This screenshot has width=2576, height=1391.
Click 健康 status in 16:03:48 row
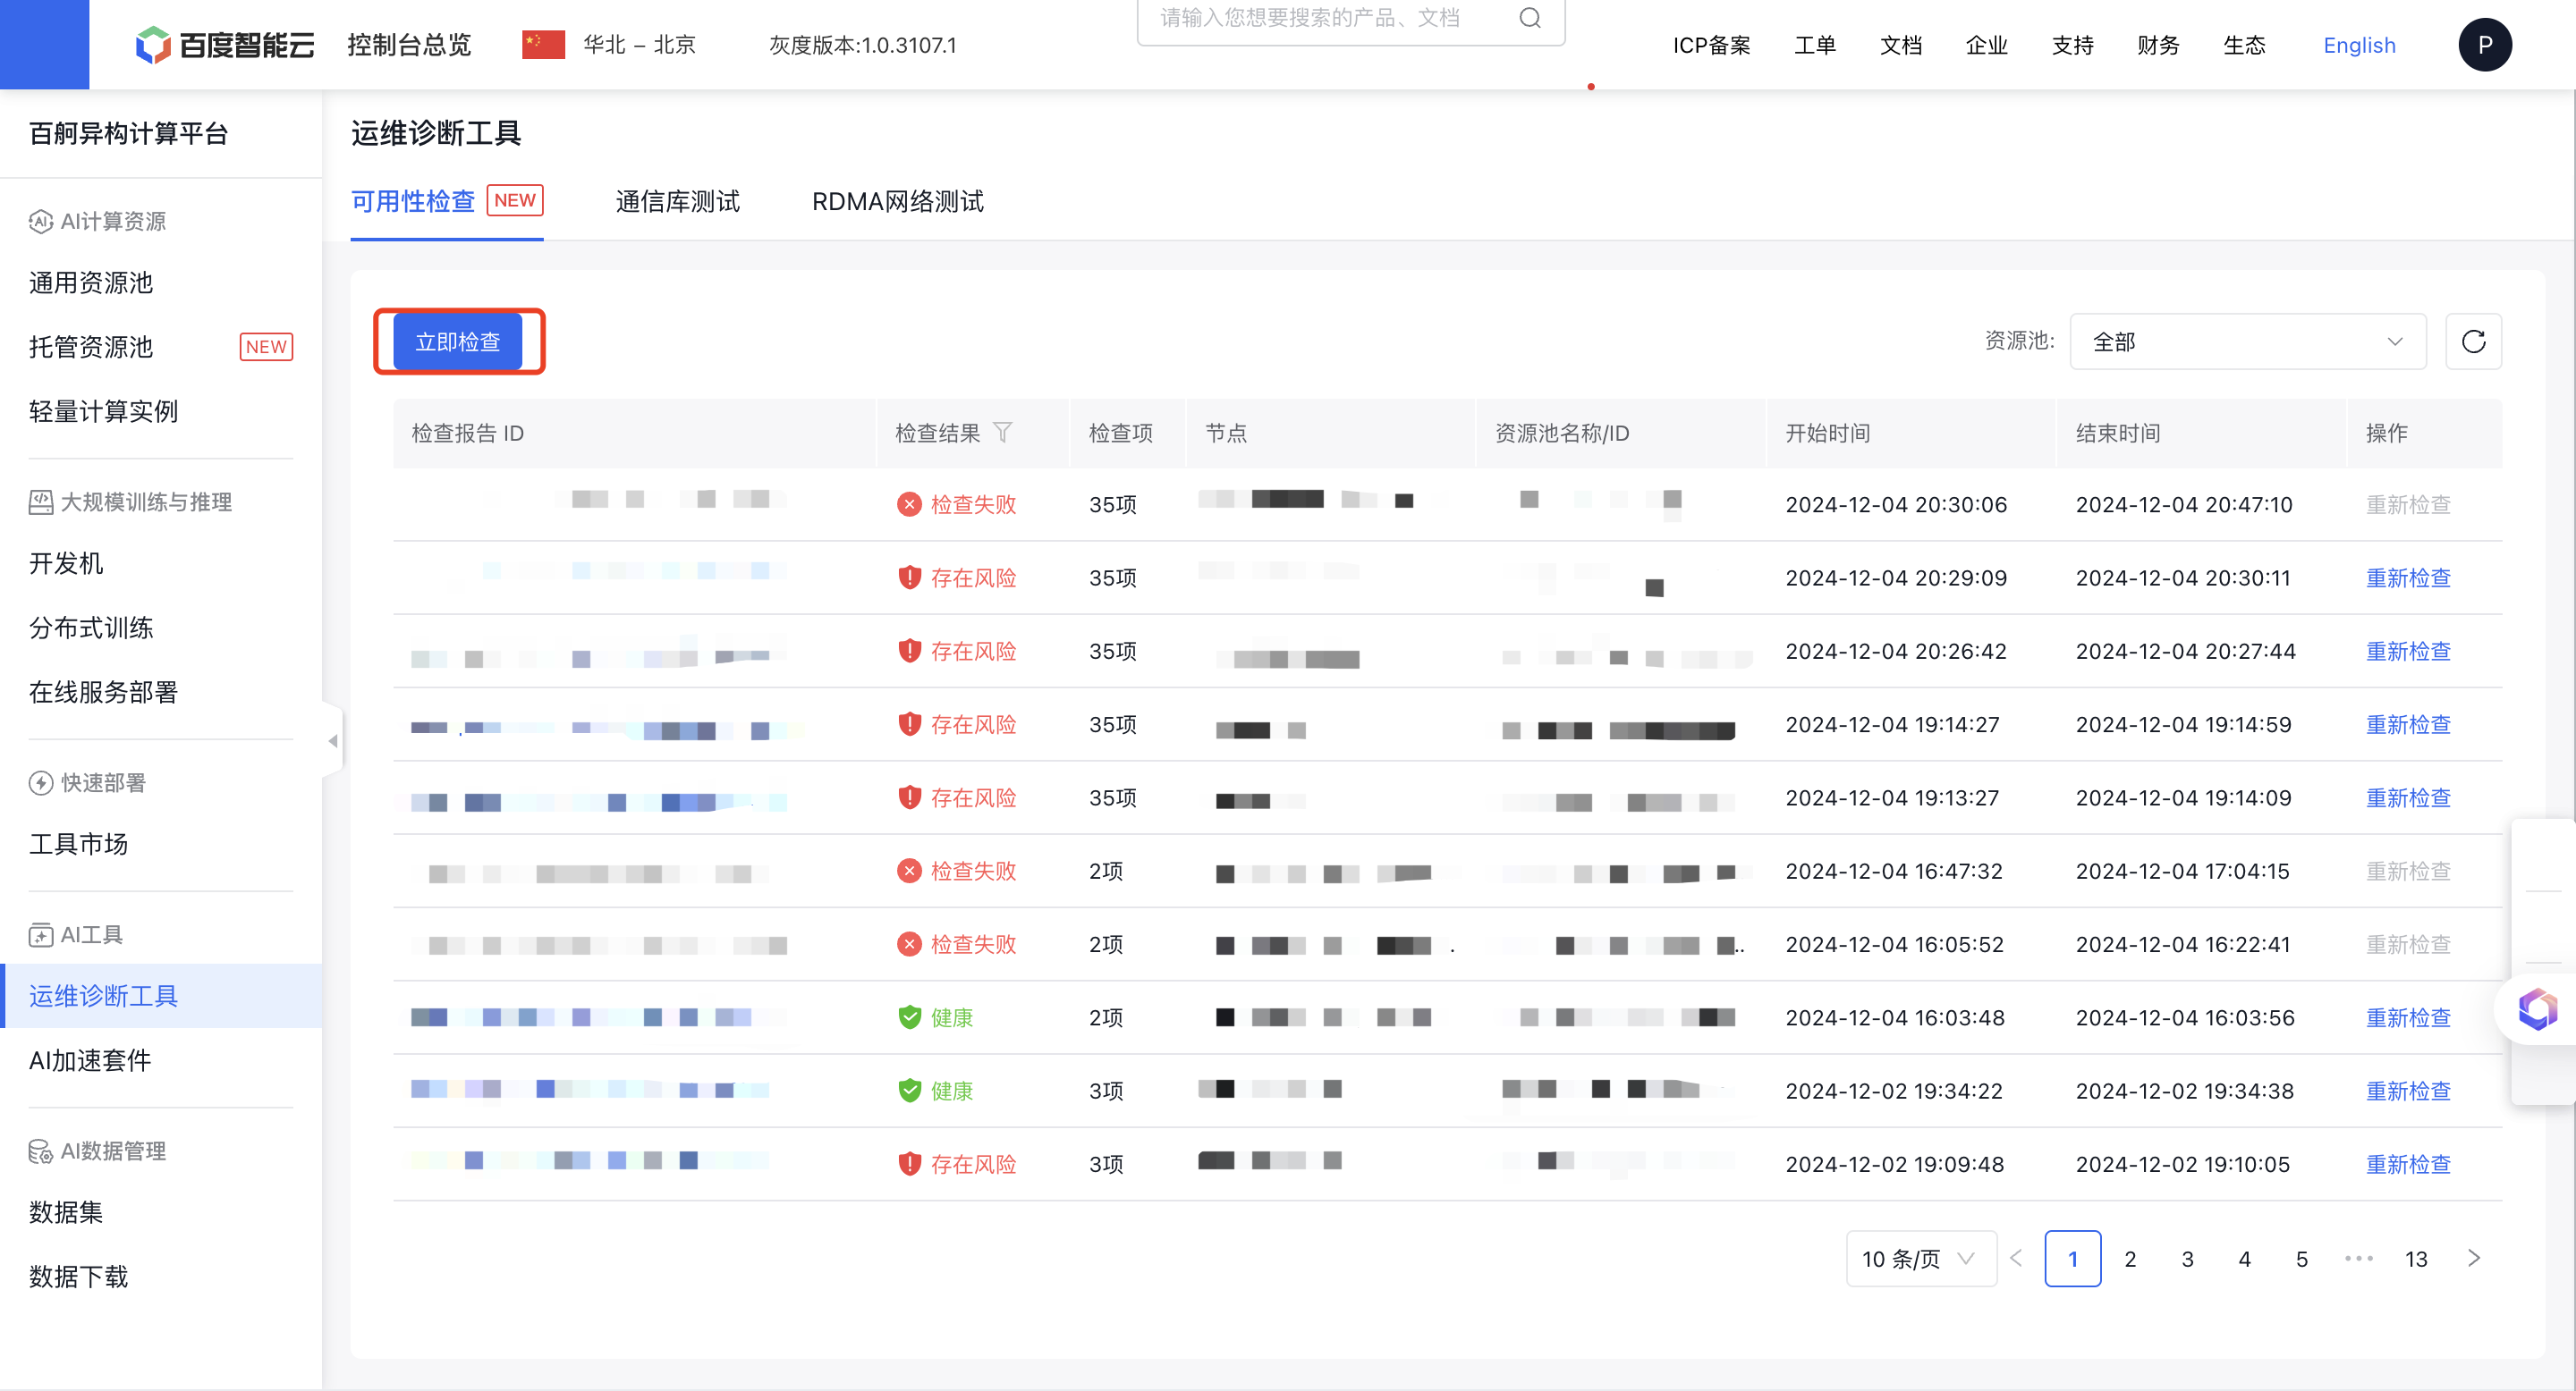click(935, 1017)
